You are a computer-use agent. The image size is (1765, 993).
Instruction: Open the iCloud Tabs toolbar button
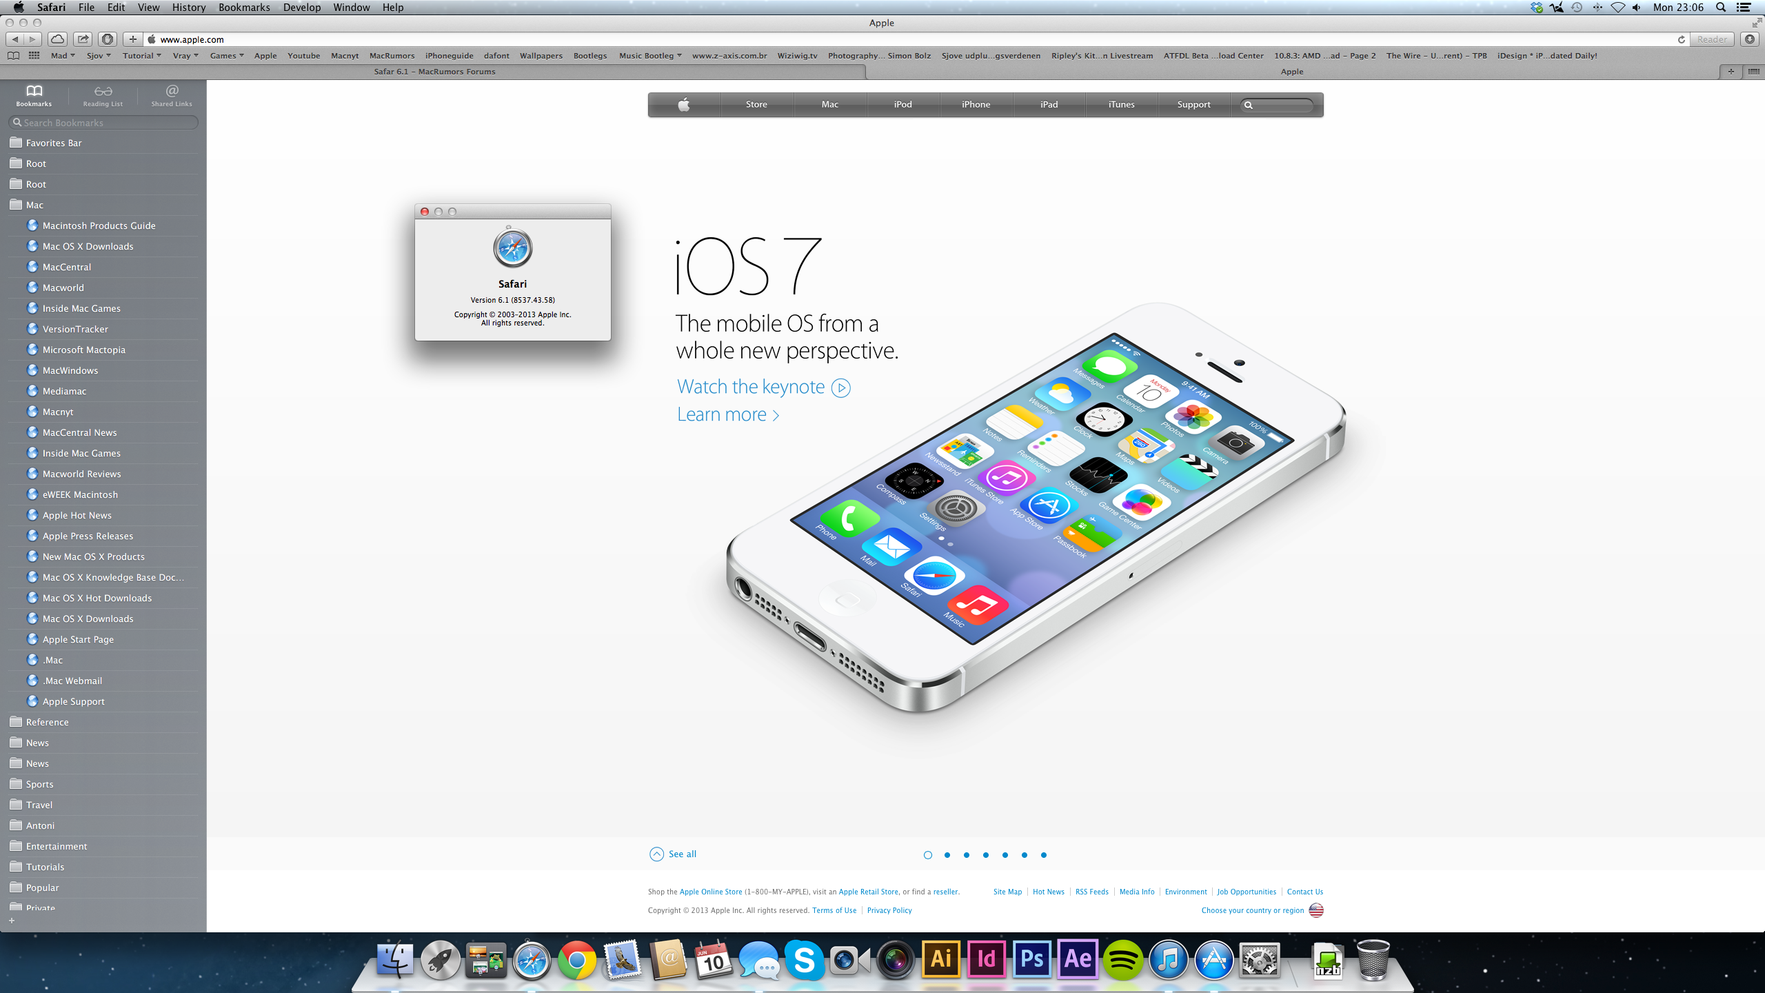click(x=58, y=39)
